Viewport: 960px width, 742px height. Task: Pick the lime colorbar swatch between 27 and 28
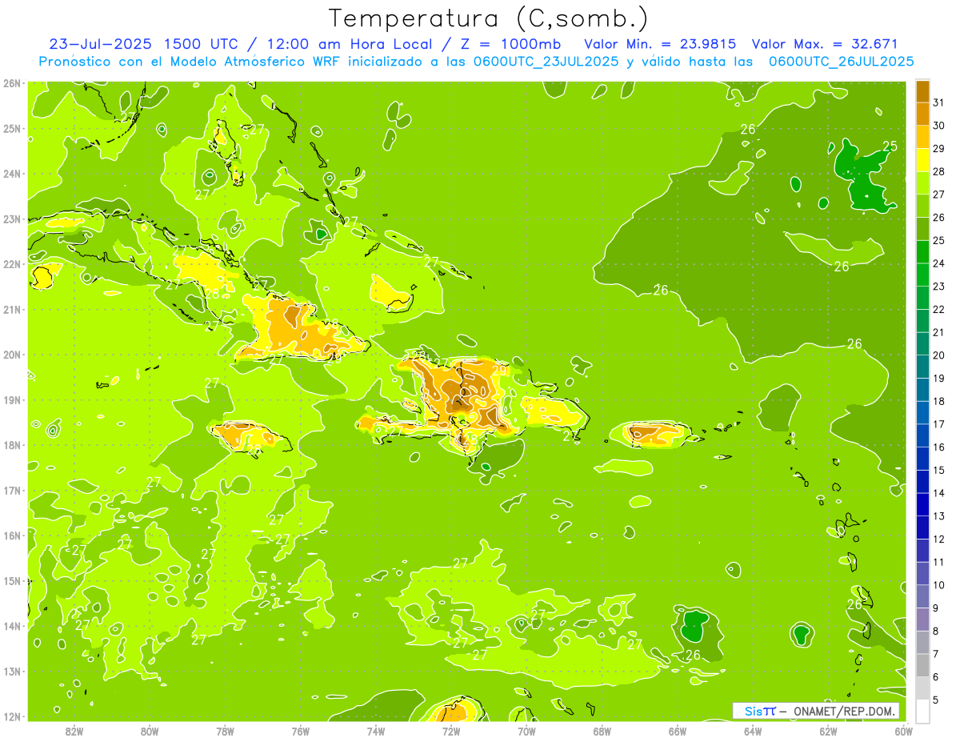point(922,182)
